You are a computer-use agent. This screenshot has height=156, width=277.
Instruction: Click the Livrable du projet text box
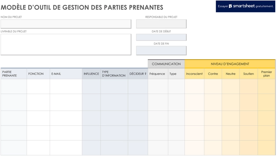66,45
